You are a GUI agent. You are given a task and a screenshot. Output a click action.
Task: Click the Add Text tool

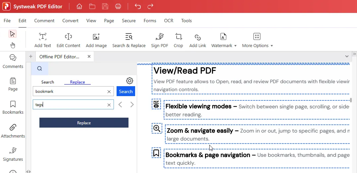coord(43,40)
